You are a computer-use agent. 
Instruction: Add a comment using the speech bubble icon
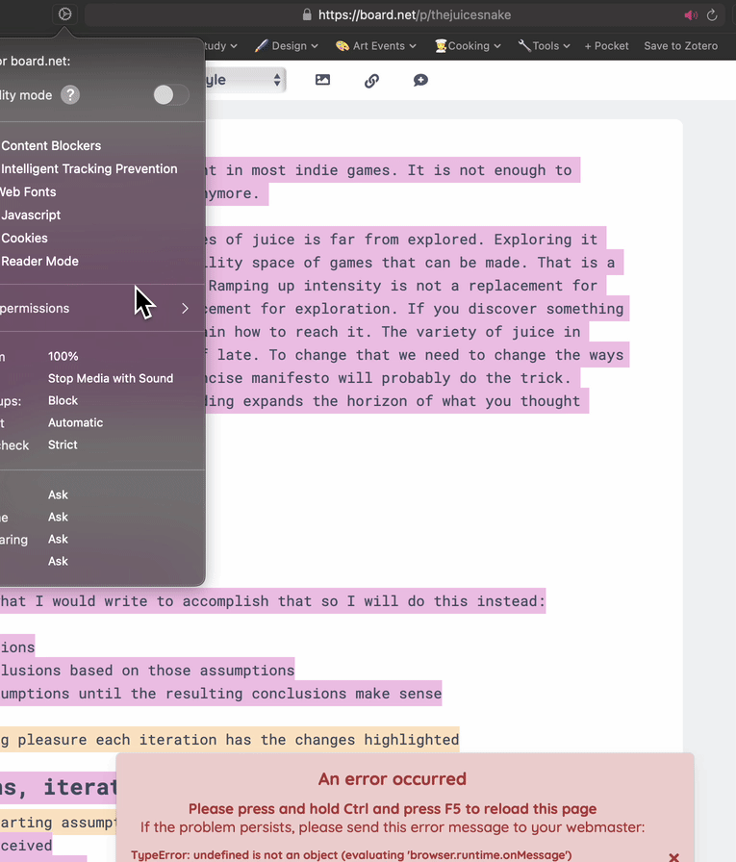[420, 81]
